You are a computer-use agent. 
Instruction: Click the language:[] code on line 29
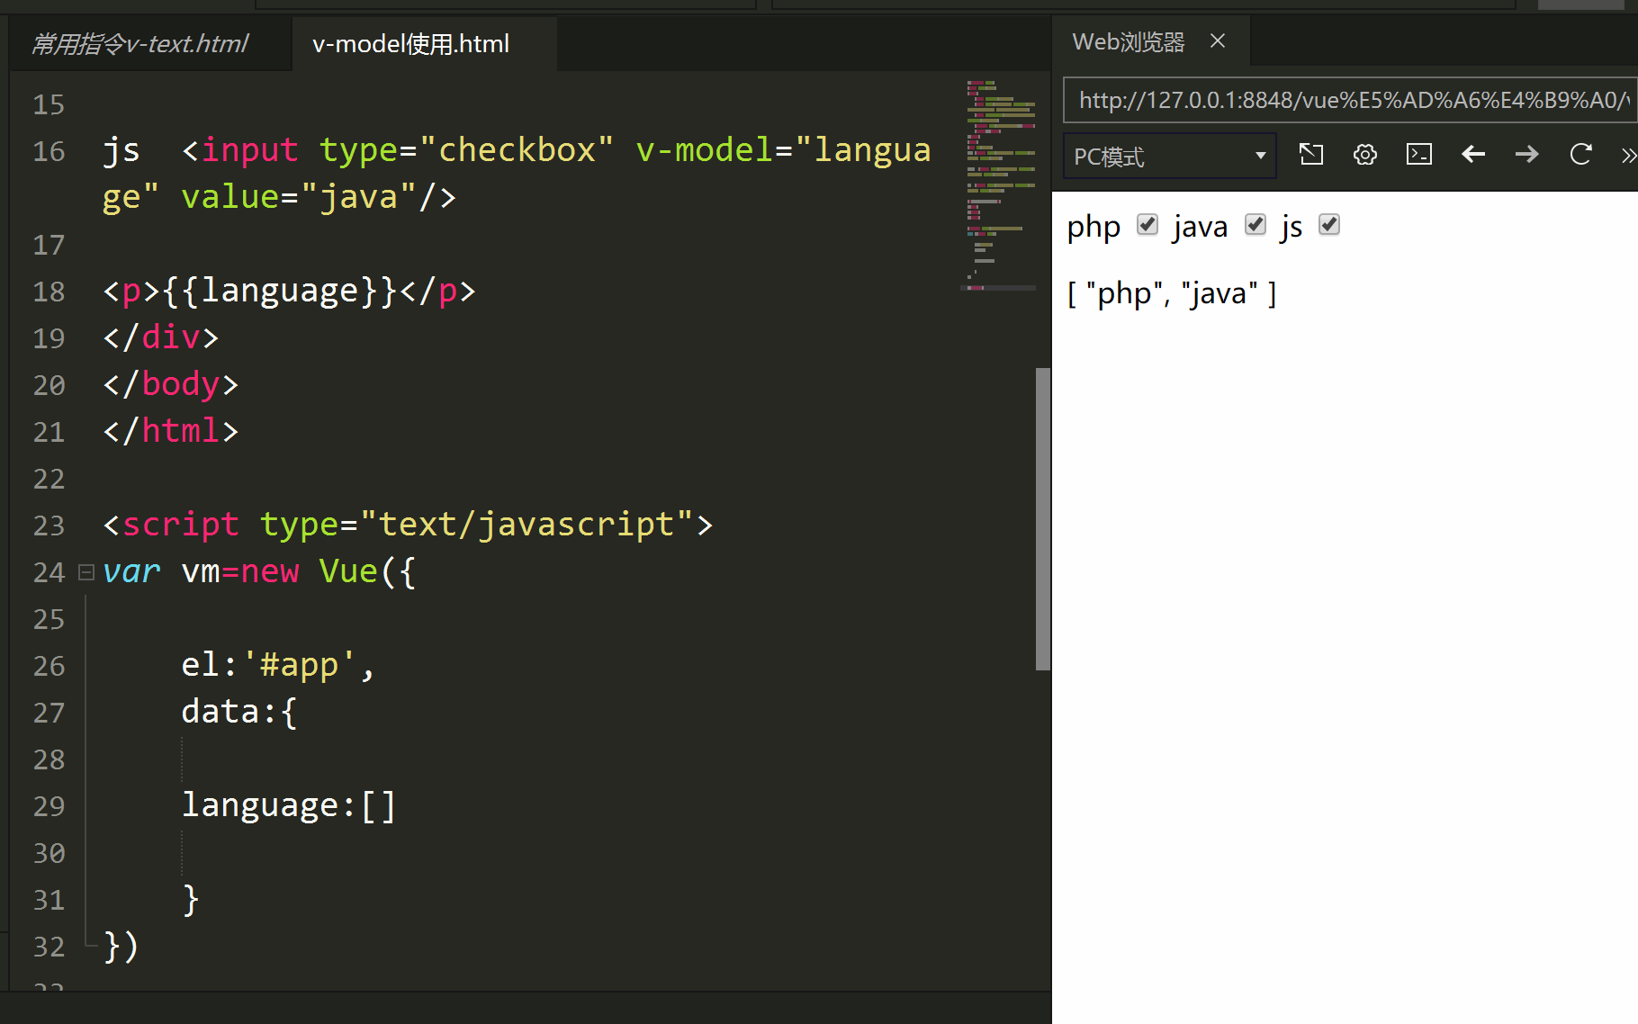tap(289, 805)
